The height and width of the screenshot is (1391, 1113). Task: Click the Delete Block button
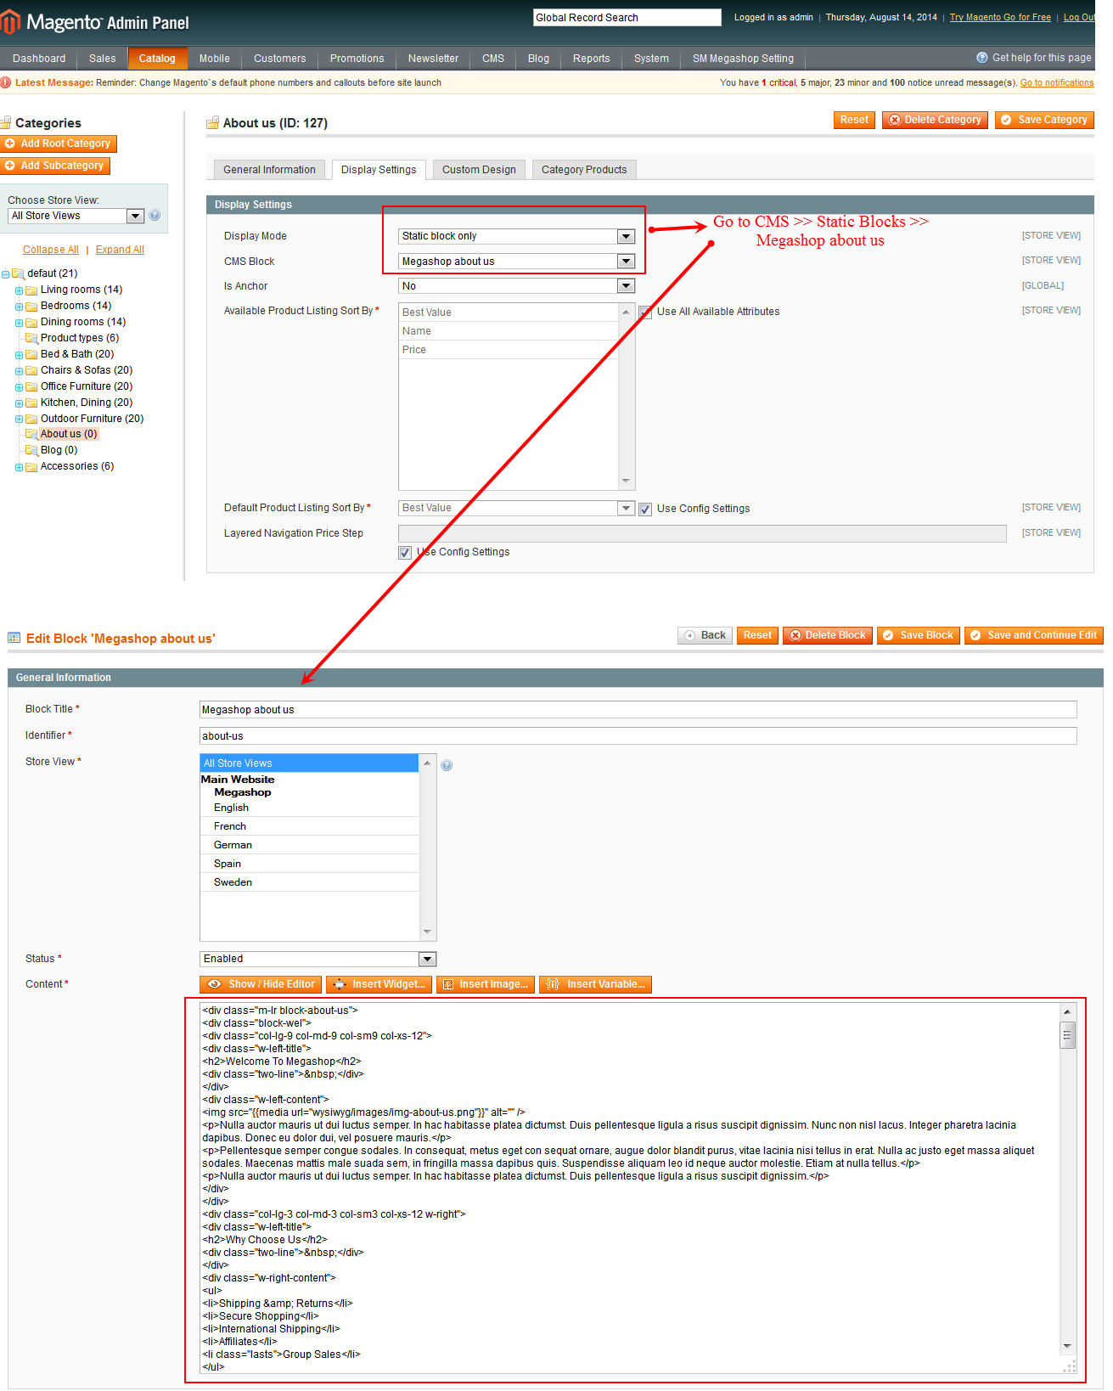pyautogui.click(x=827, y=635)
